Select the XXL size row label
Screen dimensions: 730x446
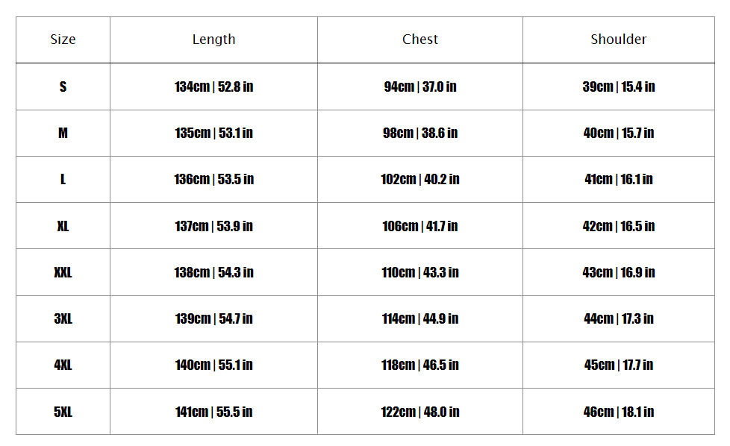tap(63, 272)
